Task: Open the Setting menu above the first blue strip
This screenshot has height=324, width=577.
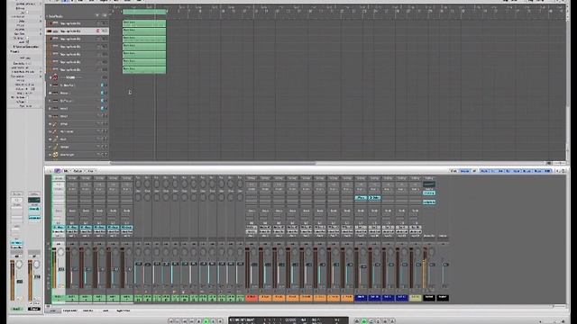Action: point(361,178)
